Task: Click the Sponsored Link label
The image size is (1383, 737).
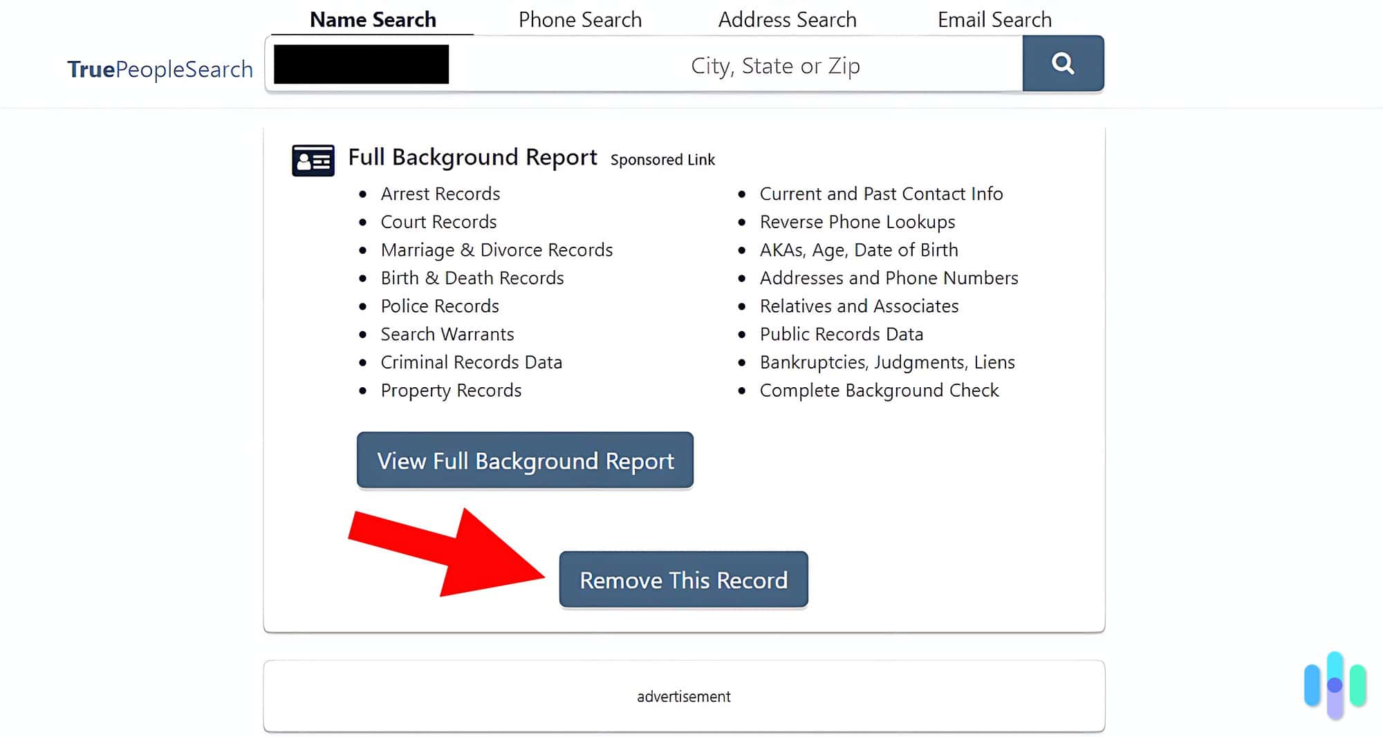Action: 662,160
